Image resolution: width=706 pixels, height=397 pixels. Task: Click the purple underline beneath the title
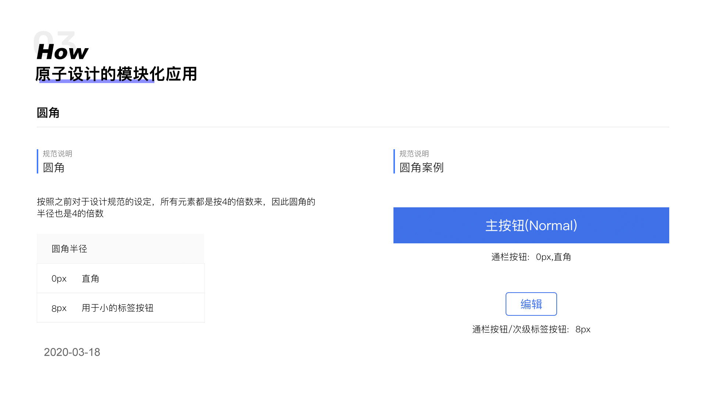click(x=96, y=82)
